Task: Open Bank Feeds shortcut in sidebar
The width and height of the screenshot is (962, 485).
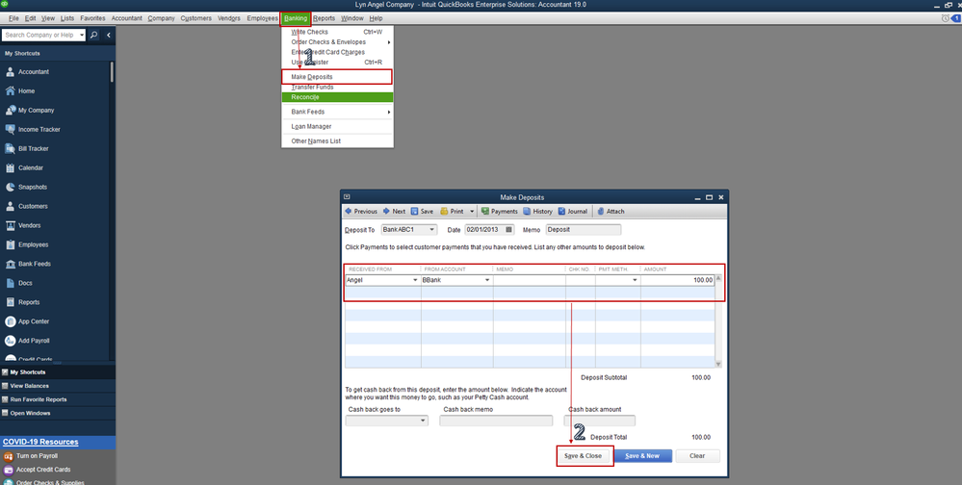Action: [x=35, y=264]
